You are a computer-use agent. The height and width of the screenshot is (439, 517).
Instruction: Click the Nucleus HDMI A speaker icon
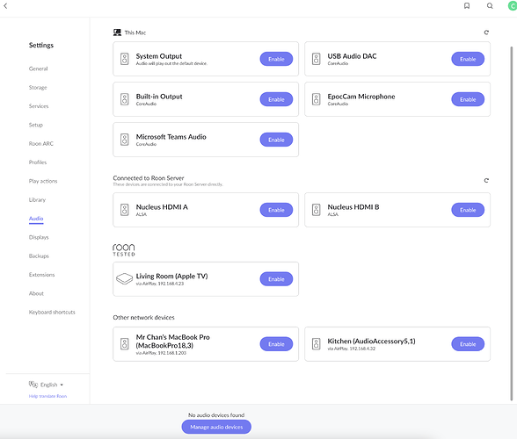tap(125, 210)
